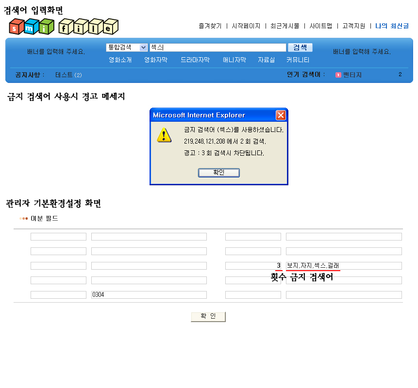Click the banned keywords list field

click(343, 266)
